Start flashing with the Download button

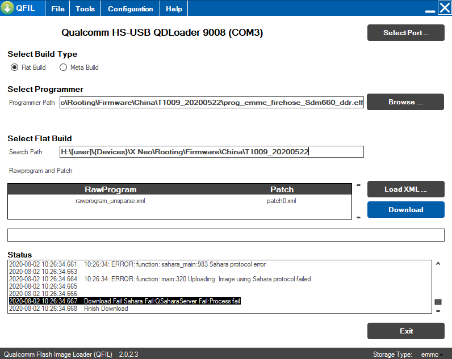point(405,210)
